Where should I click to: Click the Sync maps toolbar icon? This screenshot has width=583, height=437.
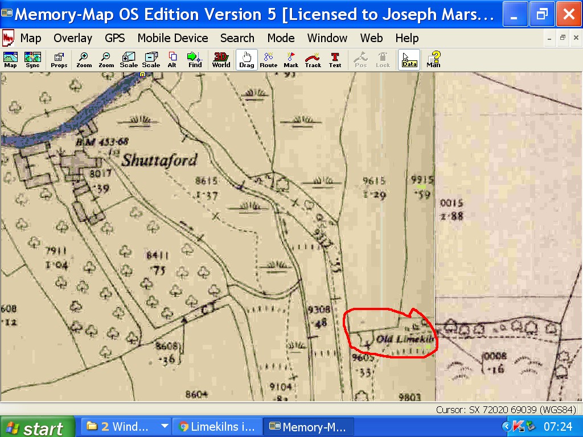[x=32, y=60]
